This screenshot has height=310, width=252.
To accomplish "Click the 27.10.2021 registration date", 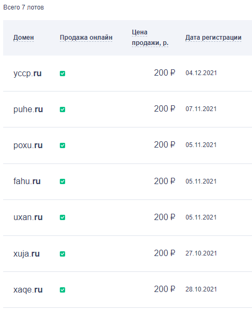I will coord(201,253).
